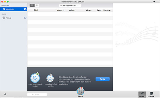Sort by the Liedtext column header
160x98 pixels.
coord(107,10)
